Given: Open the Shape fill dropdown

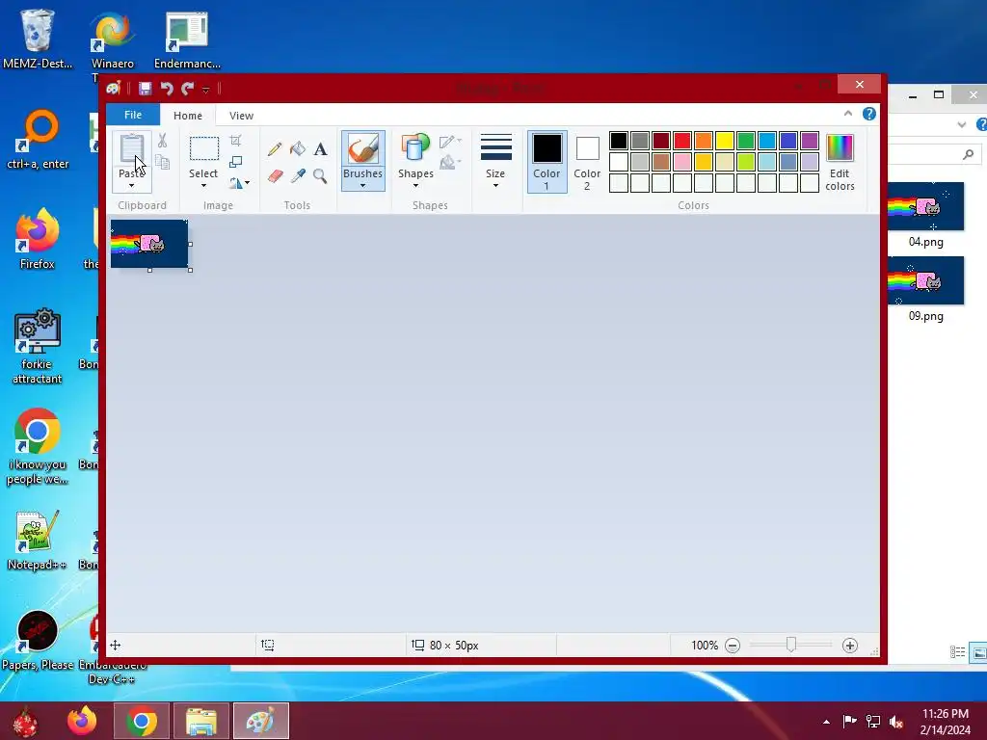Looking at the screenshot, I should click(450, 163).
